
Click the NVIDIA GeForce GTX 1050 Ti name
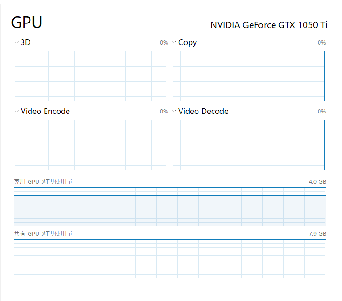point(268,25)
